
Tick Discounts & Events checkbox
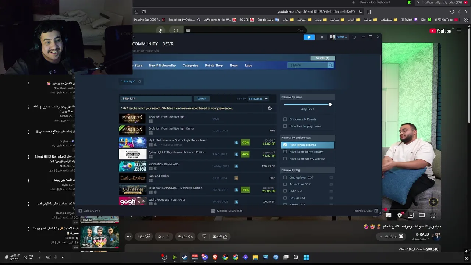pyautogui.click(x=285, y=119)
